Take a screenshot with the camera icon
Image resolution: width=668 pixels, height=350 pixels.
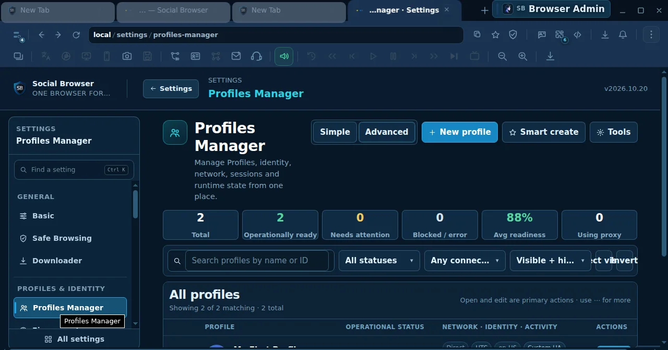(127, 56)
